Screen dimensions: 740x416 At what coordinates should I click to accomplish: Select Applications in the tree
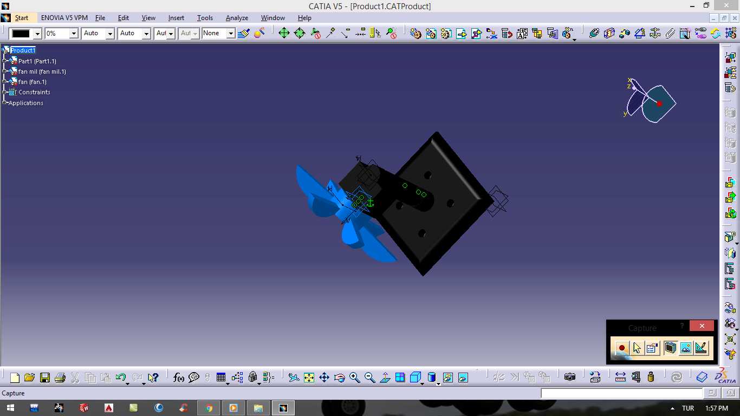[25, 103]
